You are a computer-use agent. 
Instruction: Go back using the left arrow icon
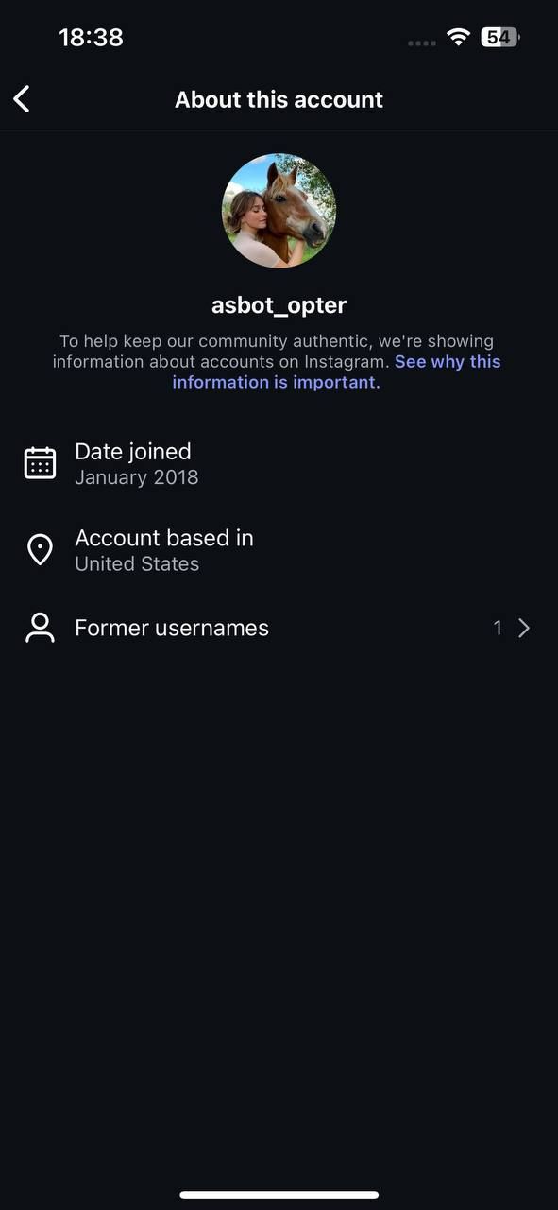[x=22, y=99]
